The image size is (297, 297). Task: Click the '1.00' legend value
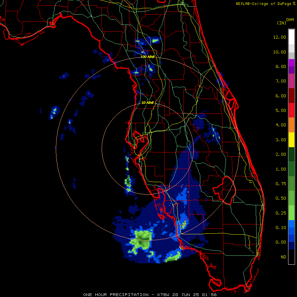(x=281, y=169)
